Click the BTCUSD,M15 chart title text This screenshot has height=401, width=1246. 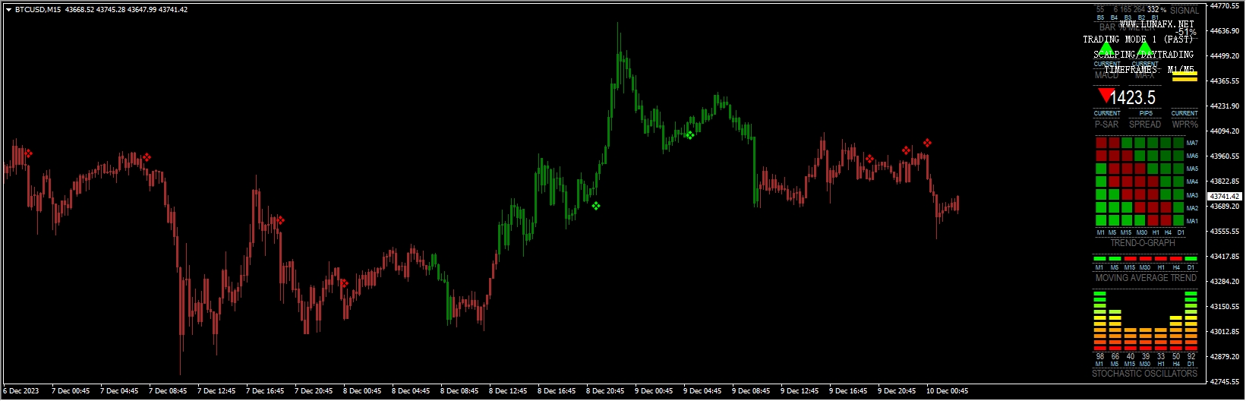pos(38,10)
